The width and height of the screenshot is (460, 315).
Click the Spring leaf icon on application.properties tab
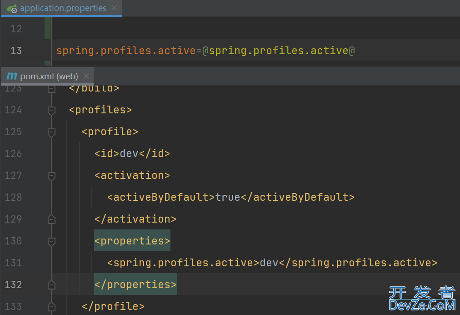(x=12, y=9)
